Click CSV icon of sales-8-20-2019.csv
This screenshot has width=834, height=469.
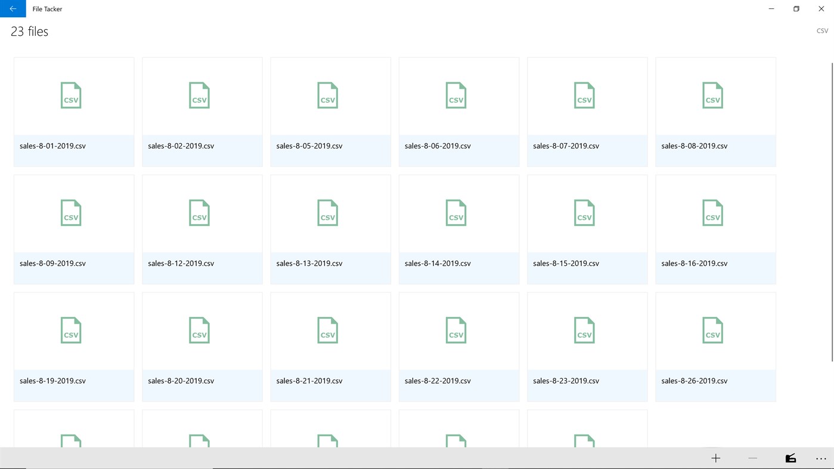pos(199,330)
